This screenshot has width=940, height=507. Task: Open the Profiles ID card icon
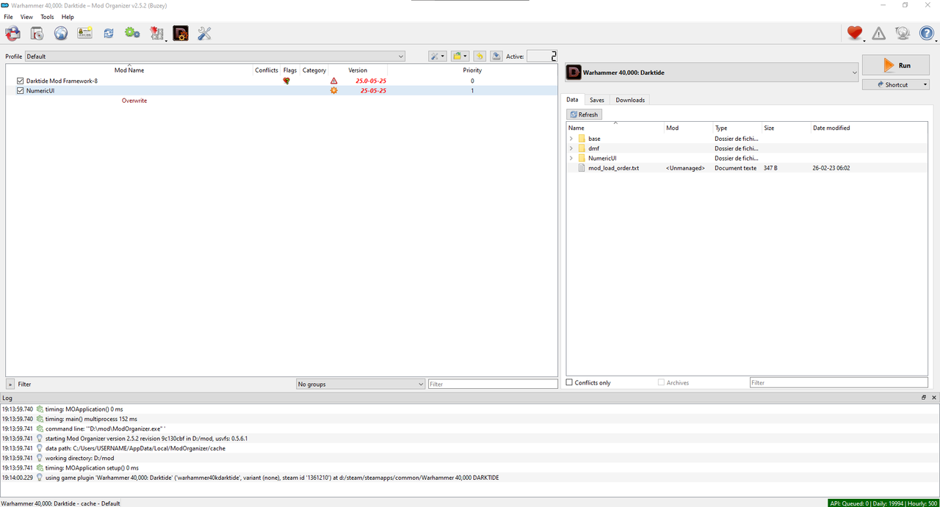(84, 33)
